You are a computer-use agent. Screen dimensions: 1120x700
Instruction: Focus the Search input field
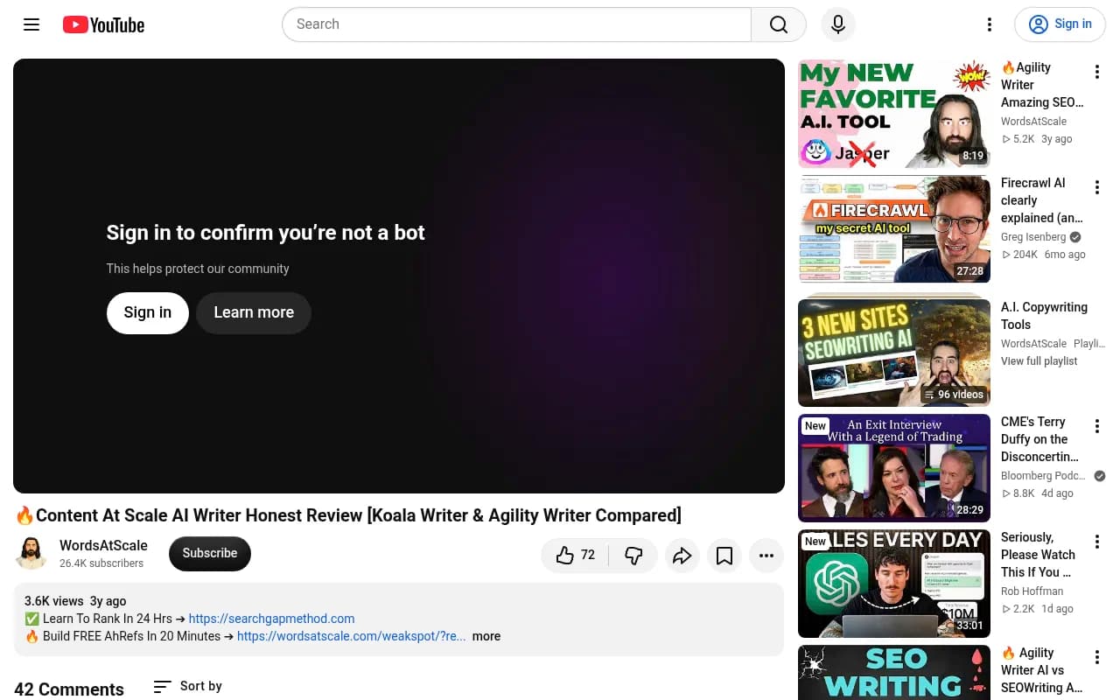click(516, 24)
